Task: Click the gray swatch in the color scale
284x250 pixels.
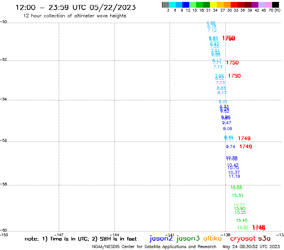Action: click(x=165, y=5)
